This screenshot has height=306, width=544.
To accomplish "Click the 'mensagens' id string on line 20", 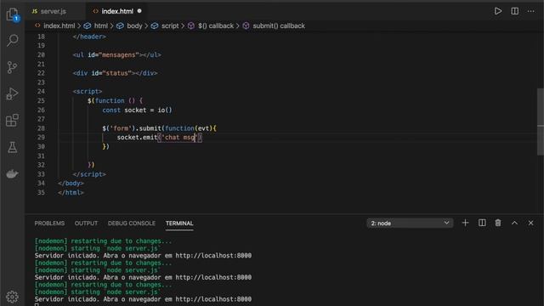I will point(119,54).
